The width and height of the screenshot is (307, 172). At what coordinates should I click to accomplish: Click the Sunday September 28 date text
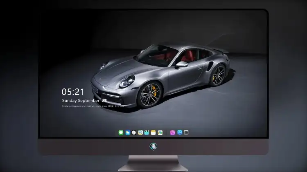click(x=84, y=101)
